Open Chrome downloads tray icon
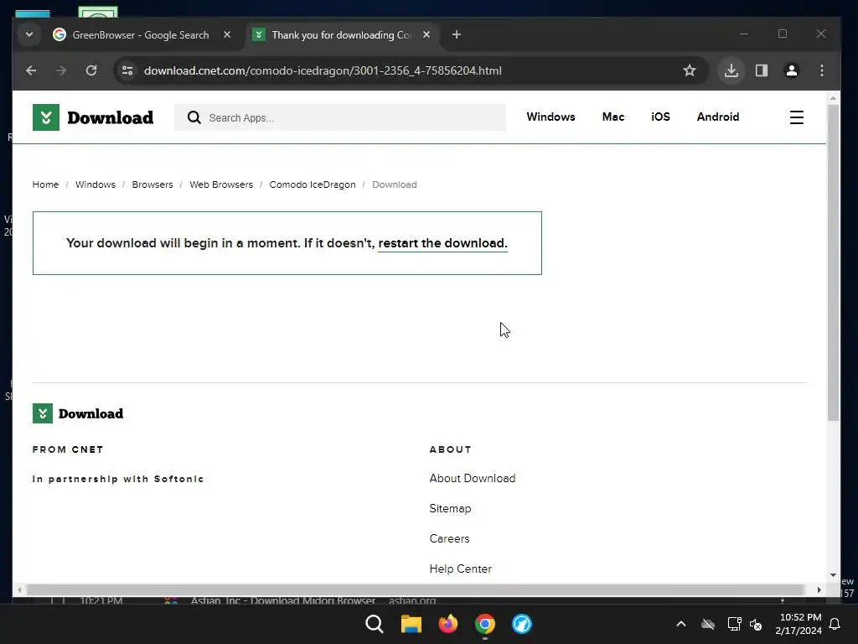This screenshot has height=644, width=858. pyautogui.click(x=731, y=70)
